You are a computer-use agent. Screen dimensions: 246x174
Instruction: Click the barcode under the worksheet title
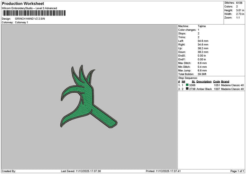tap(34, 13)
